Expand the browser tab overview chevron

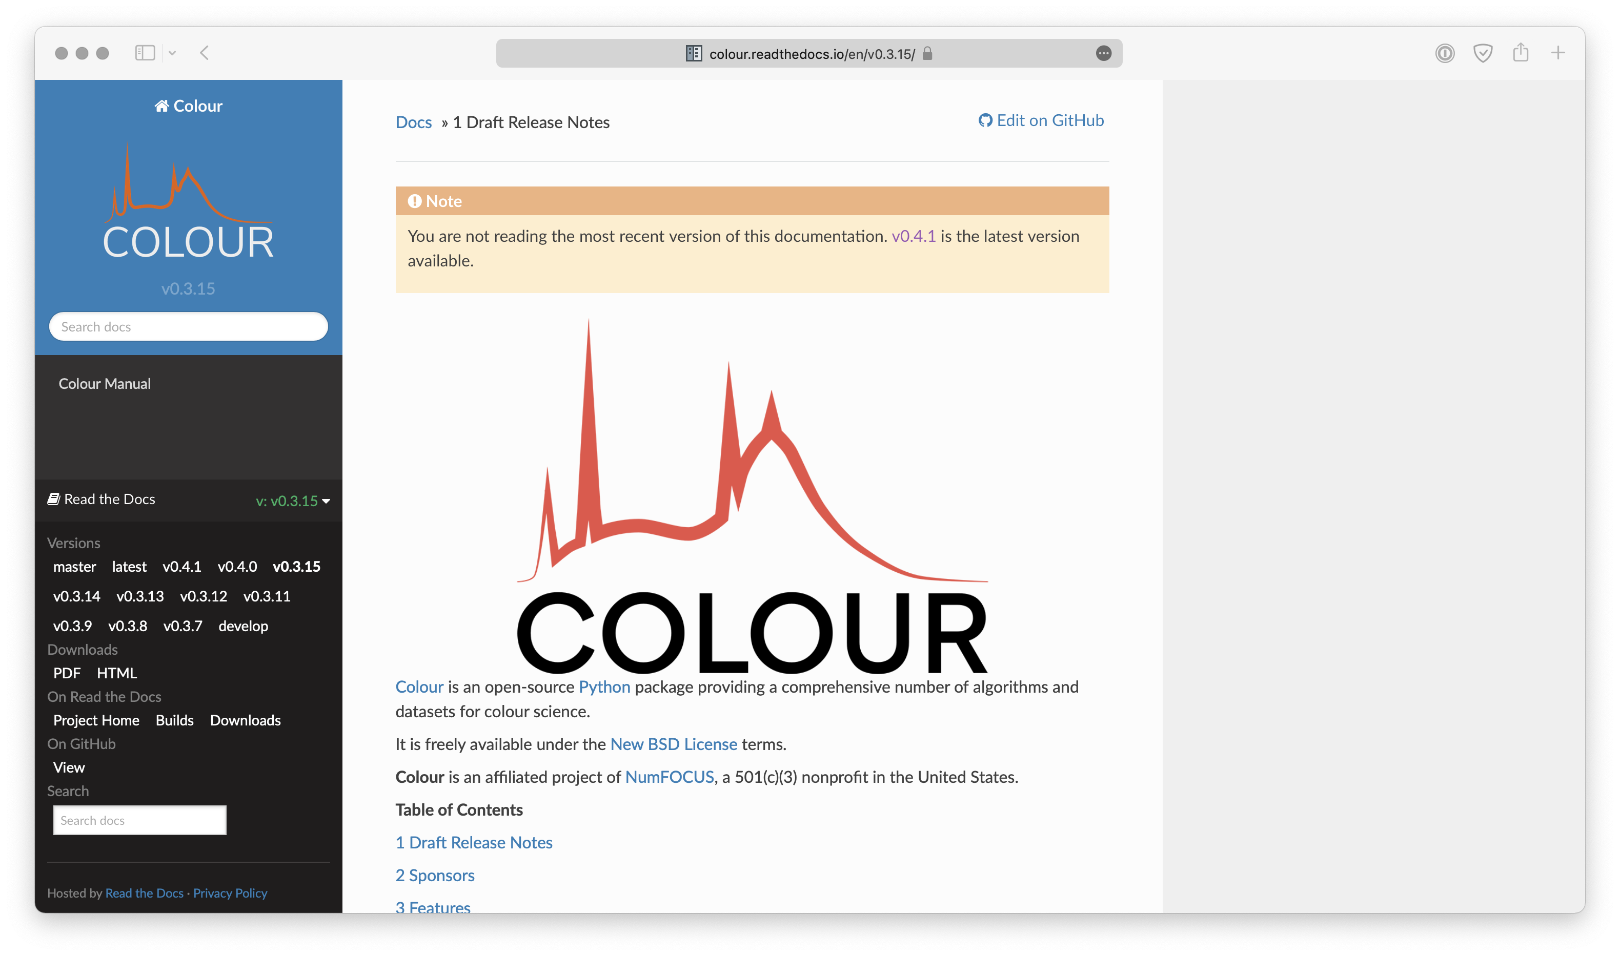coord(172,53)
